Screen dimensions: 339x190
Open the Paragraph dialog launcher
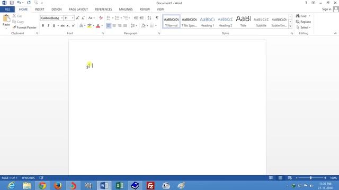159,33
